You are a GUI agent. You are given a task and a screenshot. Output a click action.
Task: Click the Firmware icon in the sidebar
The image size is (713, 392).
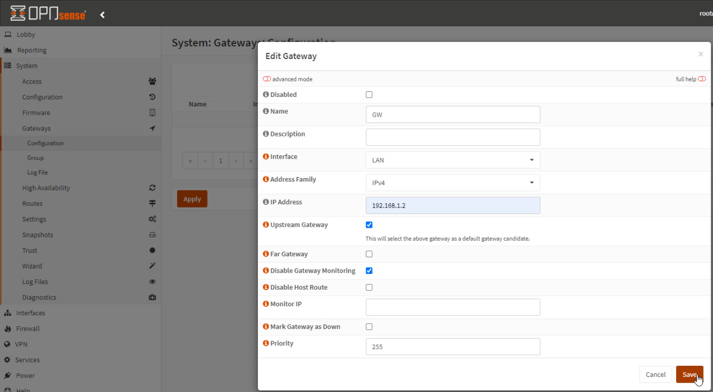coord(152,112)
